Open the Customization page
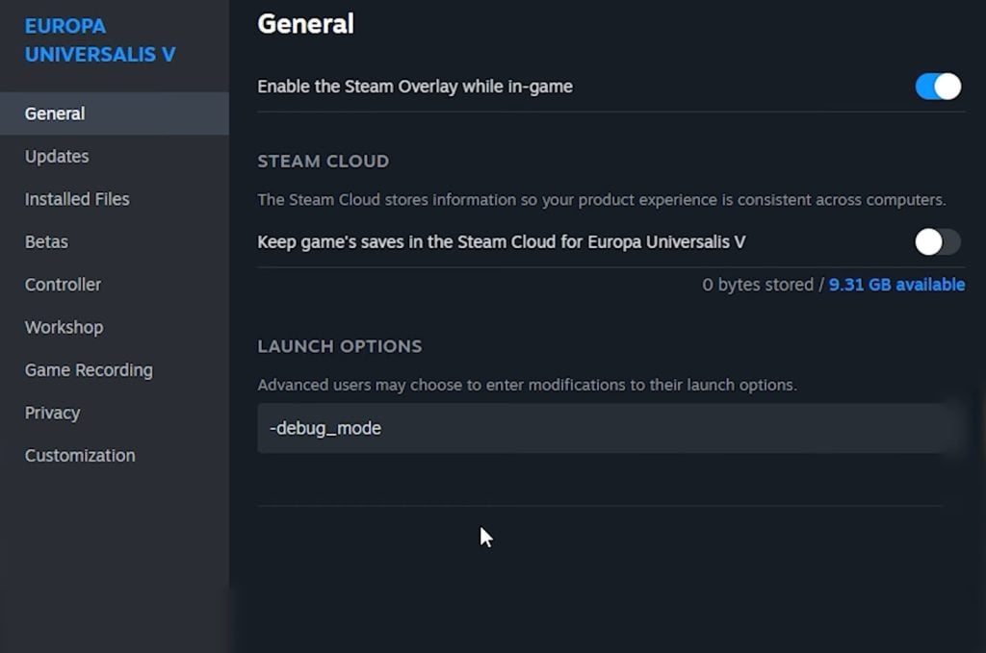The width and height of the screenshot is (986, 653). pyautogui.click(x=80, y=456)
